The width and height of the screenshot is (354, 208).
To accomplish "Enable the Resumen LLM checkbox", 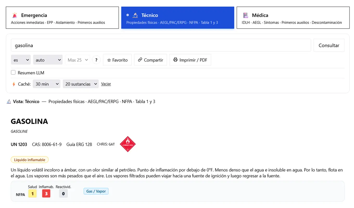I will (x=13, y=73).
